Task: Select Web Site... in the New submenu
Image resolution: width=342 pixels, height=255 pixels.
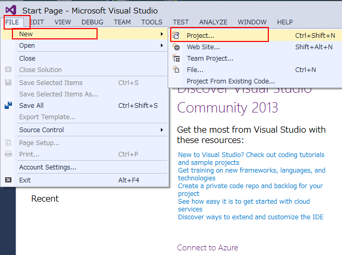Action: (x=256, y=47)
